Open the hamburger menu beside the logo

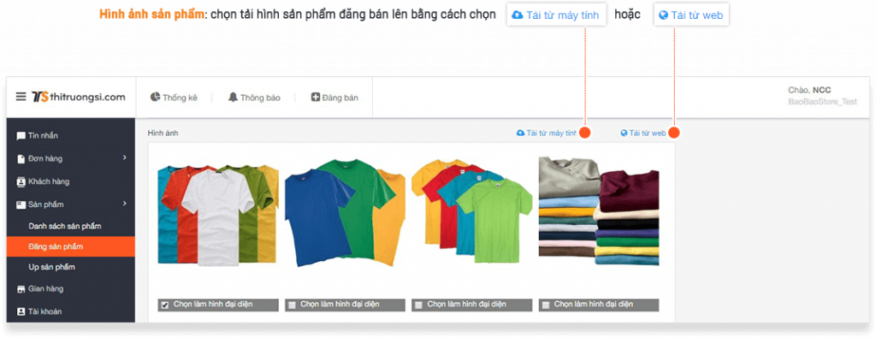pyautogui.click(x=21, y=97)
